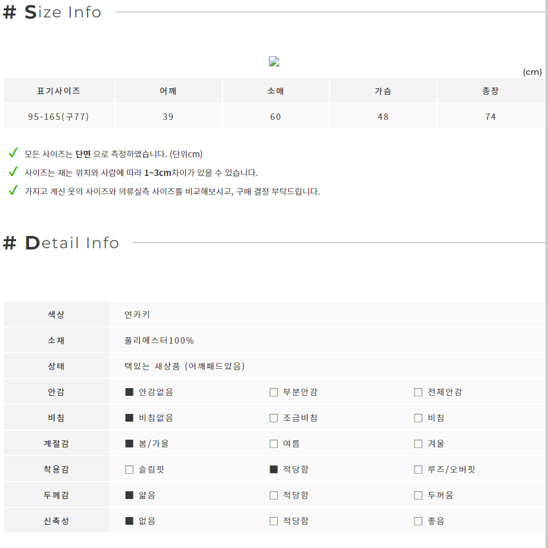This screenshot has height=548, width=548.
Task: Click the 어깨 column header
Action: 168,91
